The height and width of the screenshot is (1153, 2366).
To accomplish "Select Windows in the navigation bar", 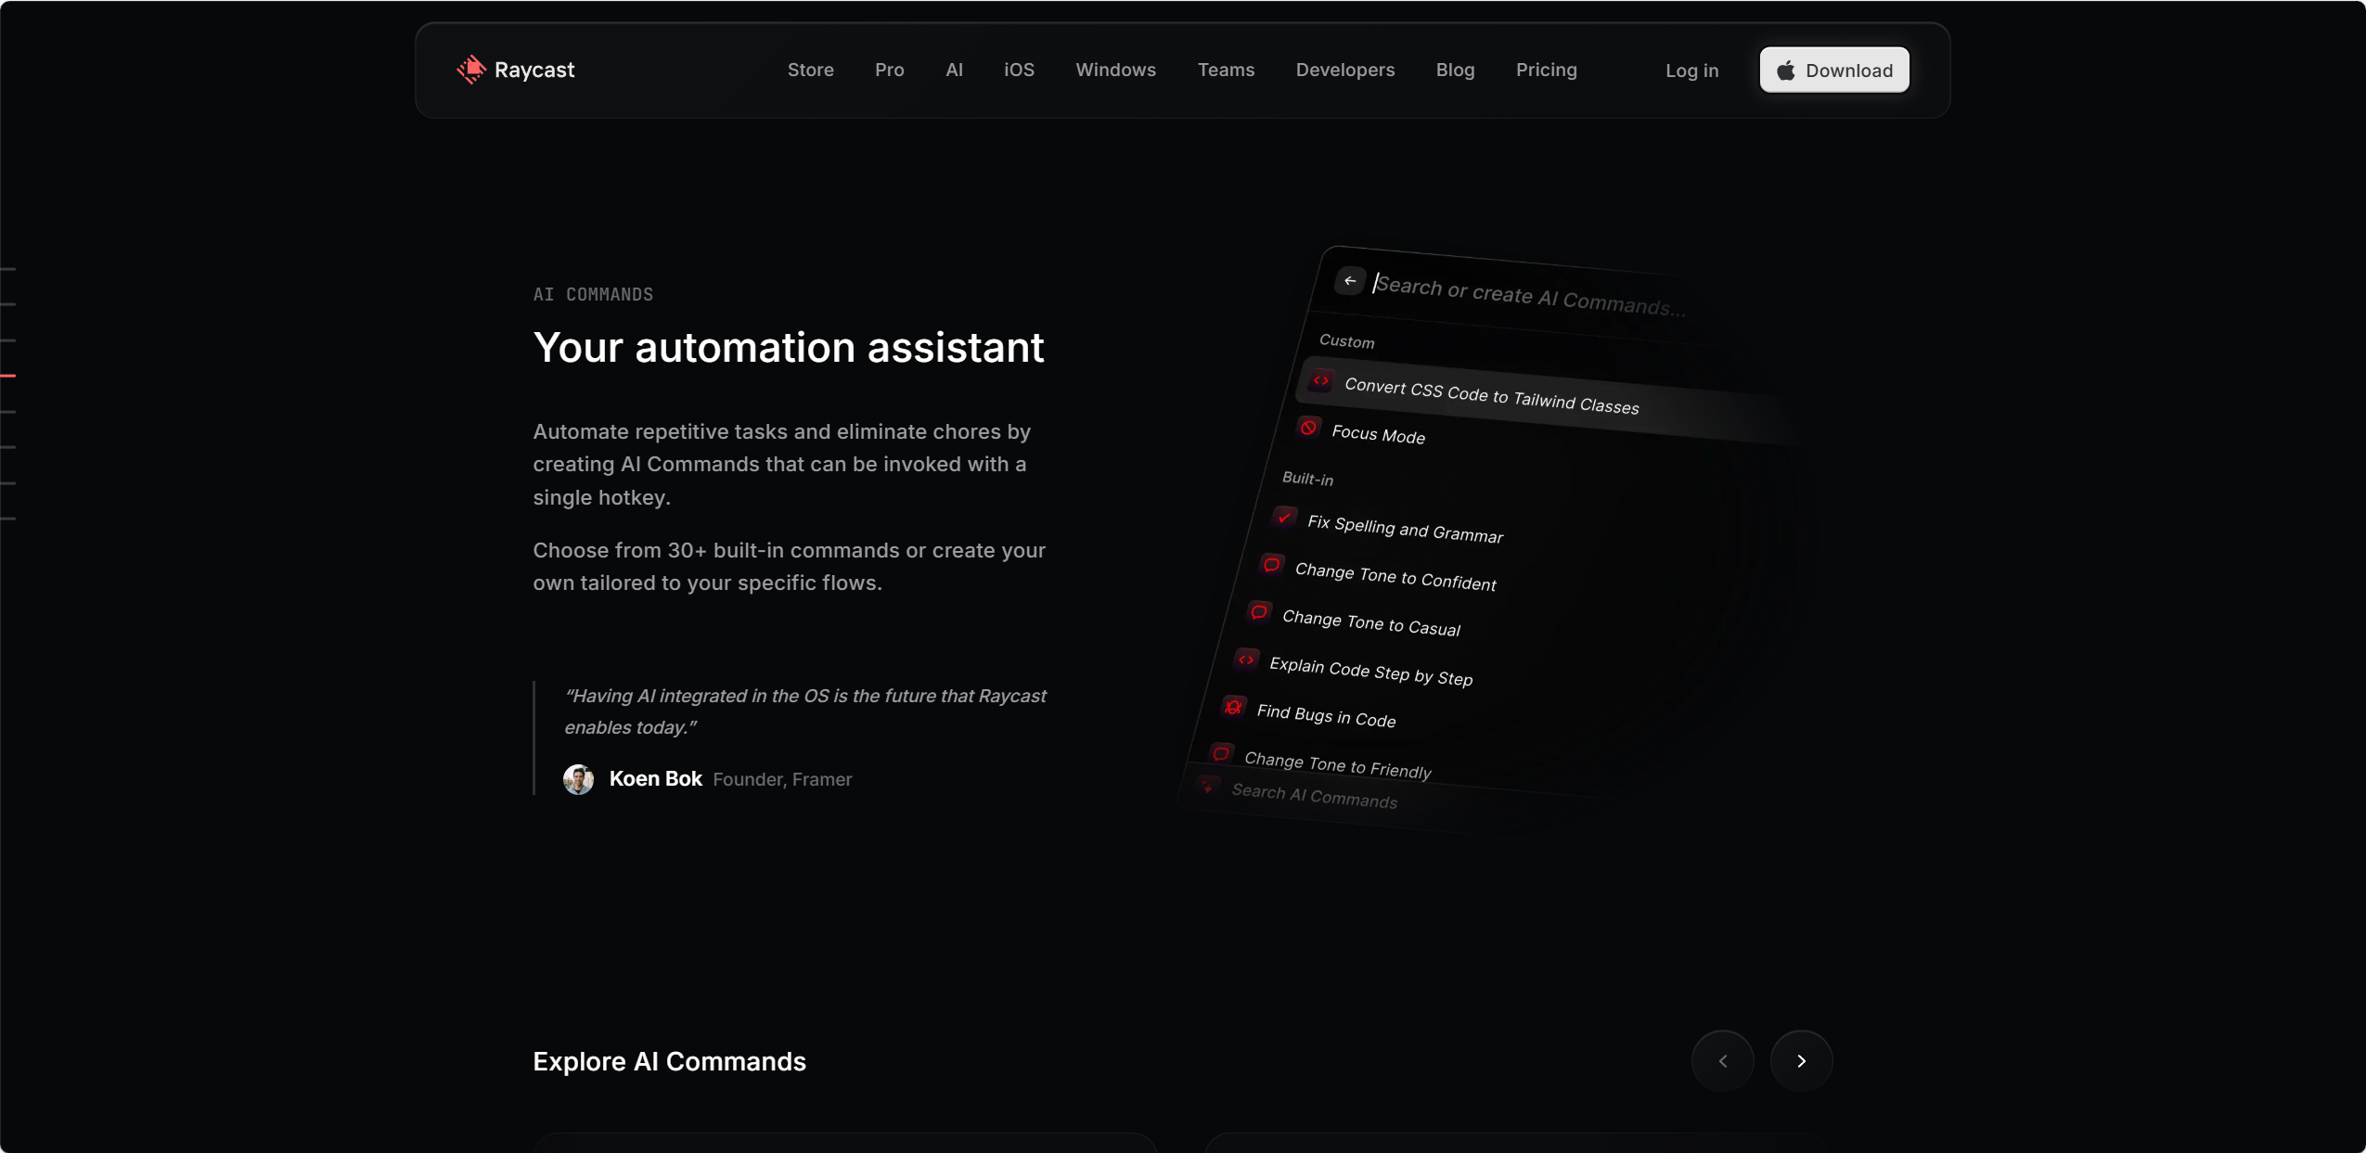I will pyautogui.click(x=1115, y=70).
